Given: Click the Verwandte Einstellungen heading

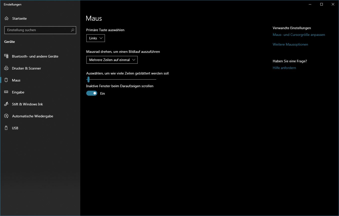Looking at the screenshot, I should (x=292, y=28).
